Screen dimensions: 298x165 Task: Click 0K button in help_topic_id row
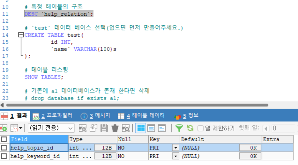click(250, 148)
